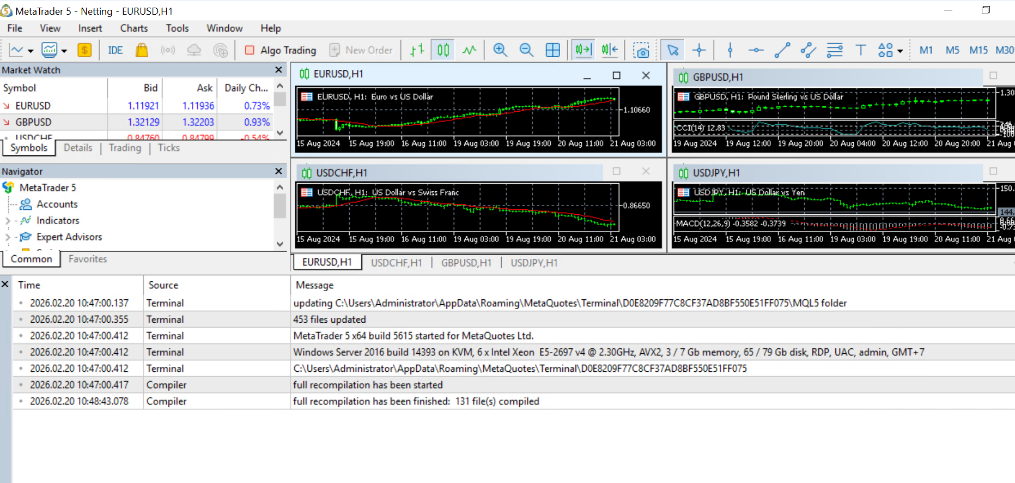Switch chart to bar chart mode
Image resolution: width=1015 pixels, height=483 pixels.
417,50
